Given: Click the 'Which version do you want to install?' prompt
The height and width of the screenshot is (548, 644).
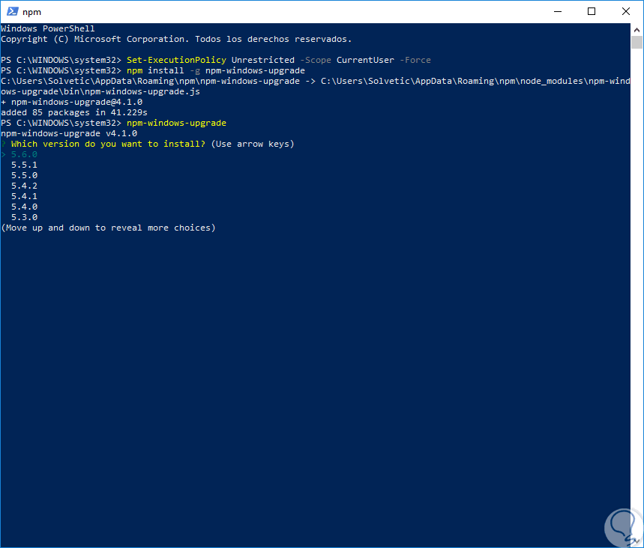Looking at the screenshot, I should click(108, 144).
